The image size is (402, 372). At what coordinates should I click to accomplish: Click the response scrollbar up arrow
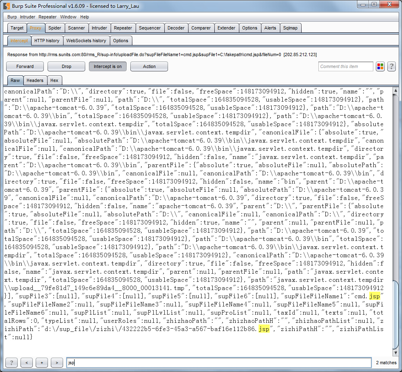pos(395,90)
